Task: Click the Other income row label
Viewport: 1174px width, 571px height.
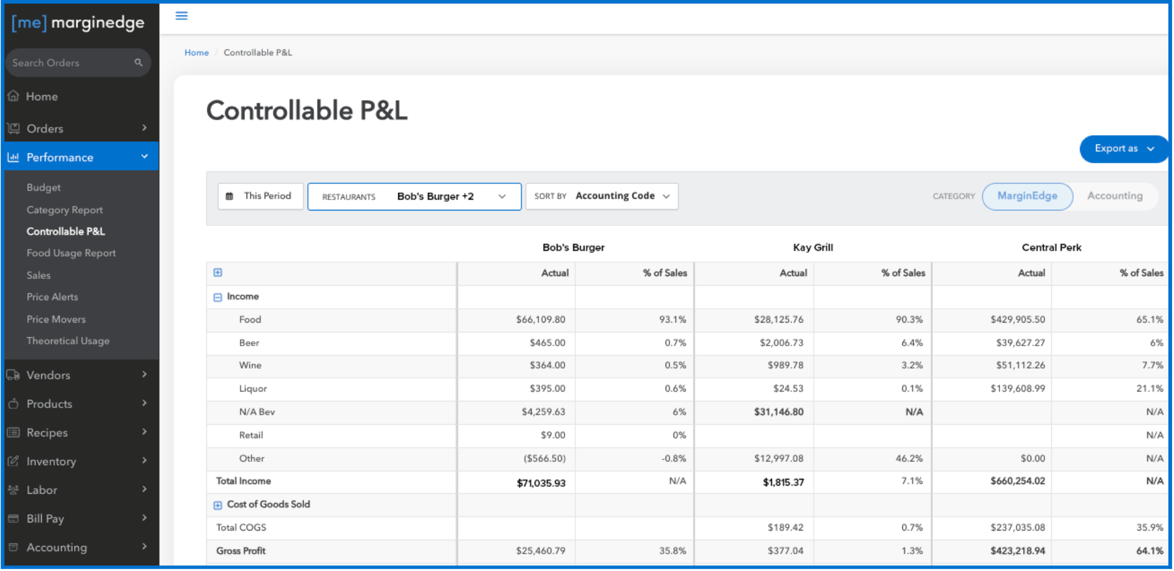Action: pyautogui.click(x=252, y=459)
